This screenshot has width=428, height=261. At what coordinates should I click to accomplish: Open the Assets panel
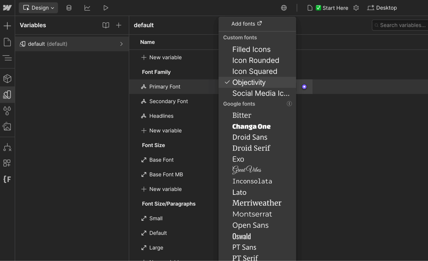point(7,127)
